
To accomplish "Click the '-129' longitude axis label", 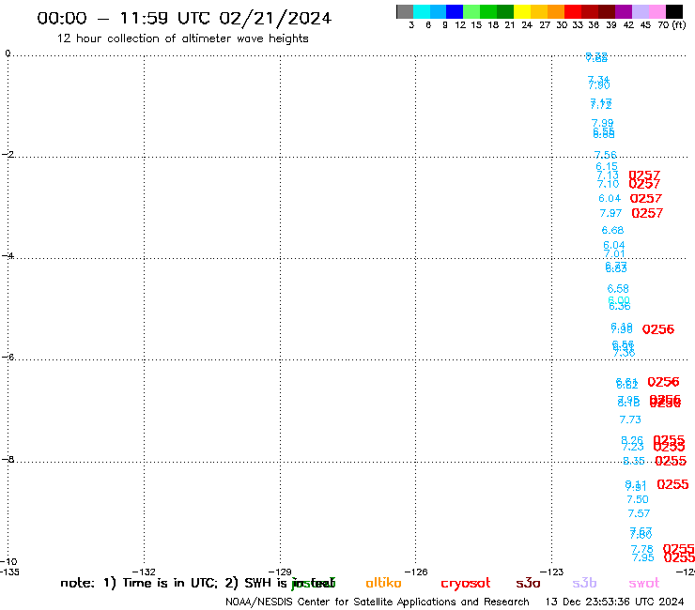I will (280, 572).
